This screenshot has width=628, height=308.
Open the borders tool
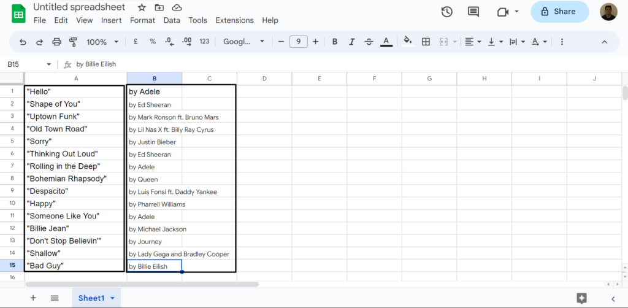426,42
